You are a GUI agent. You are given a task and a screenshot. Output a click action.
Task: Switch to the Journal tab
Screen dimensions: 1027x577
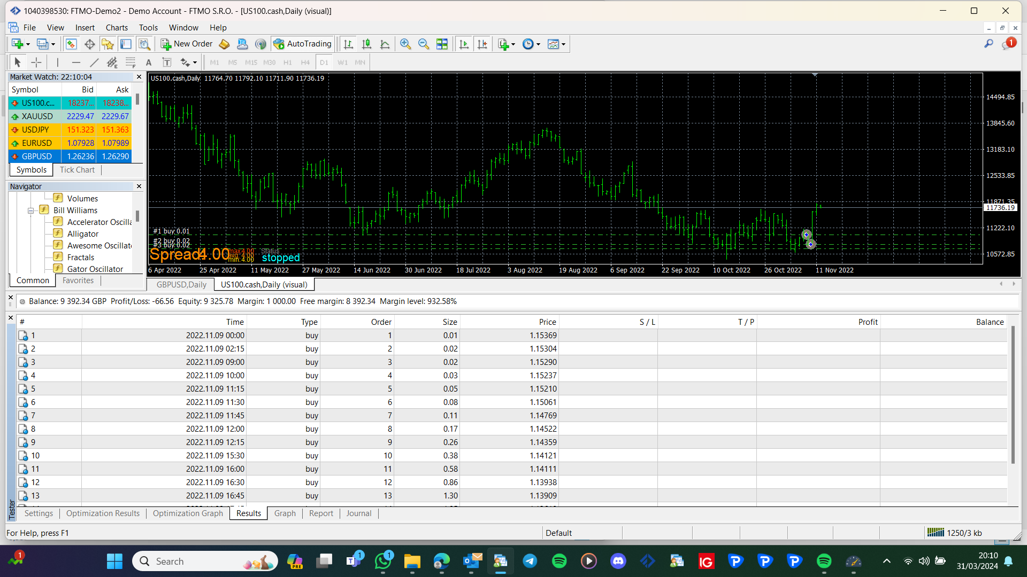[358, 513]
